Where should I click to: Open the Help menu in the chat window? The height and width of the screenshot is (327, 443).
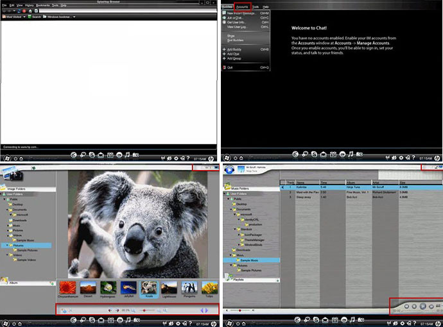point(266,7)
